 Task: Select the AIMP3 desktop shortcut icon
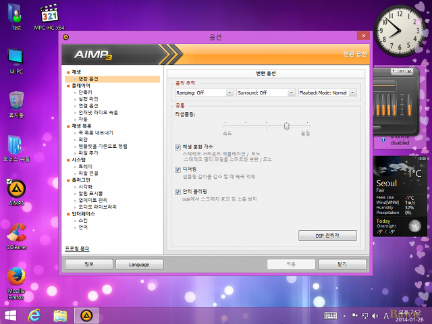(16, 192)
